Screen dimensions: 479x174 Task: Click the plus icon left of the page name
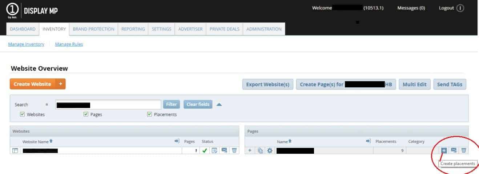250,150
